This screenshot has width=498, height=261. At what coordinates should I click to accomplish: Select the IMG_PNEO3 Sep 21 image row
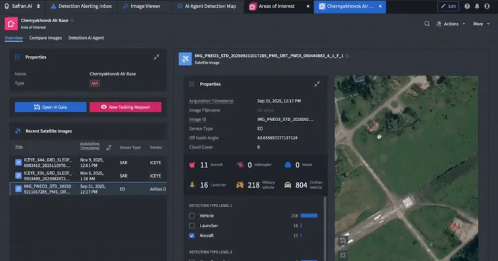click(x=88, y=188)
